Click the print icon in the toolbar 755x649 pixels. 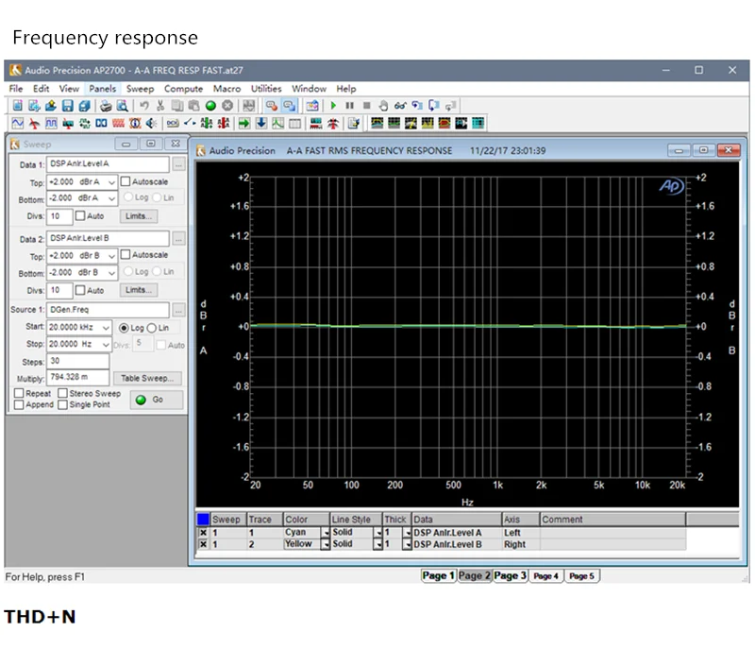(x=107, y=106)
